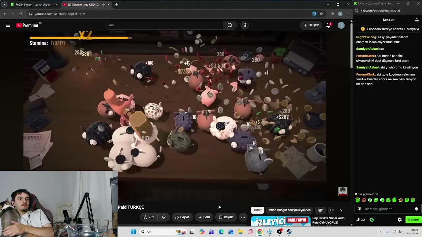Click the "Sohbet" chat header title
The image size is (422, 237).
pyautogui.click(x=388, y=20)
